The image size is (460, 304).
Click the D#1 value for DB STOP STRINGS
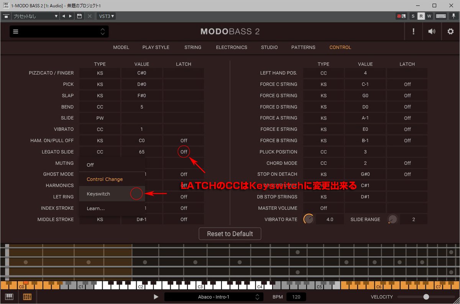click(365, 197)
